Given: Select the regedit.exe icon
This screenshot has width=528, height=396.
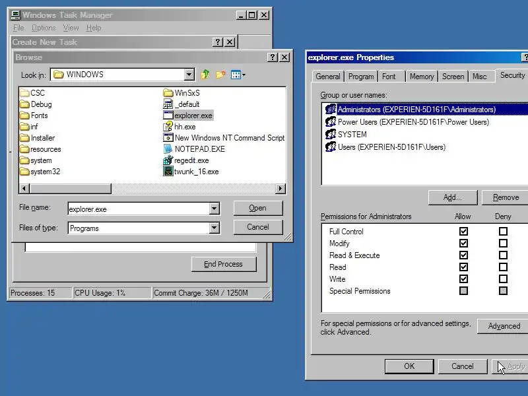Looking at the screenshot, I should click(x=168, y=160).
